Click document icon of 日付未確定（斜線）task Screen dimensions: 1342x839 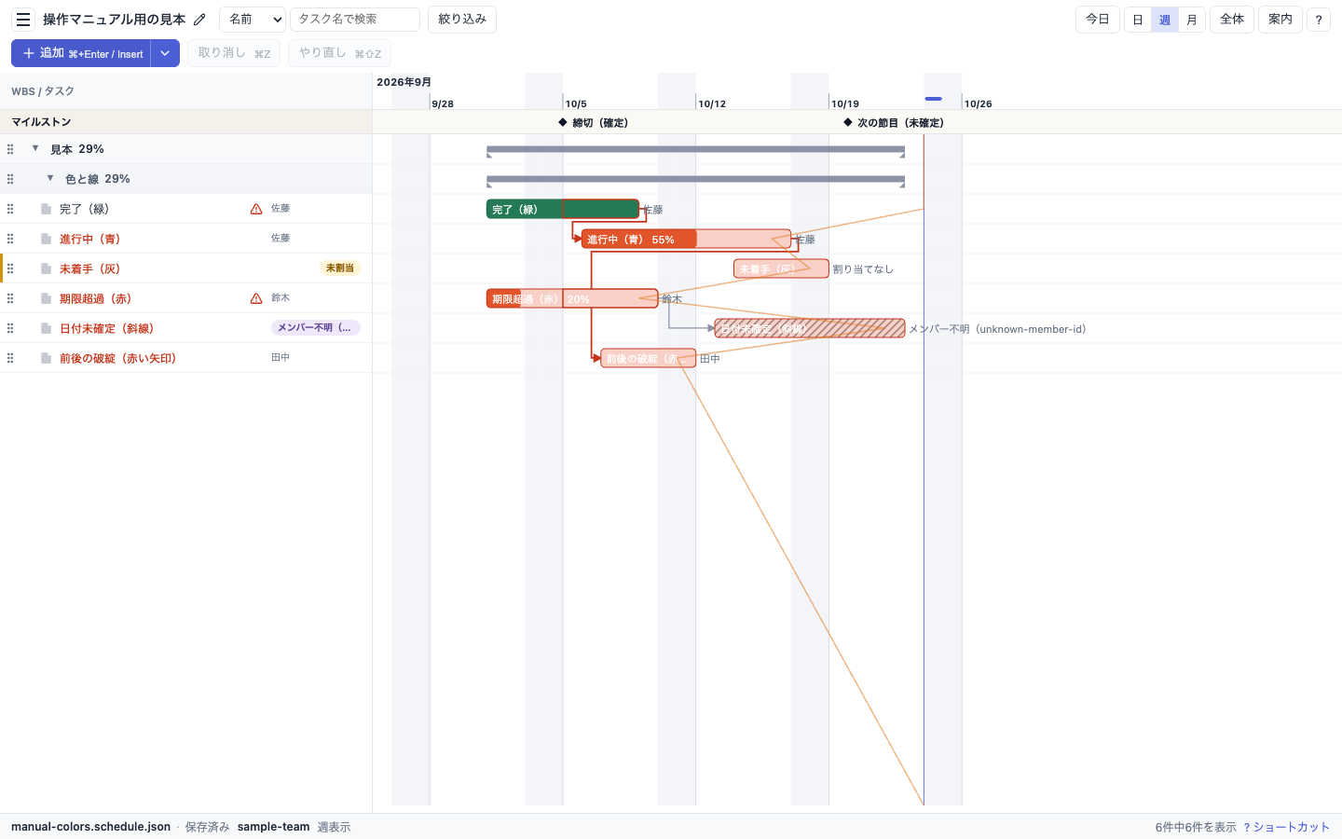tap(46, 328)
